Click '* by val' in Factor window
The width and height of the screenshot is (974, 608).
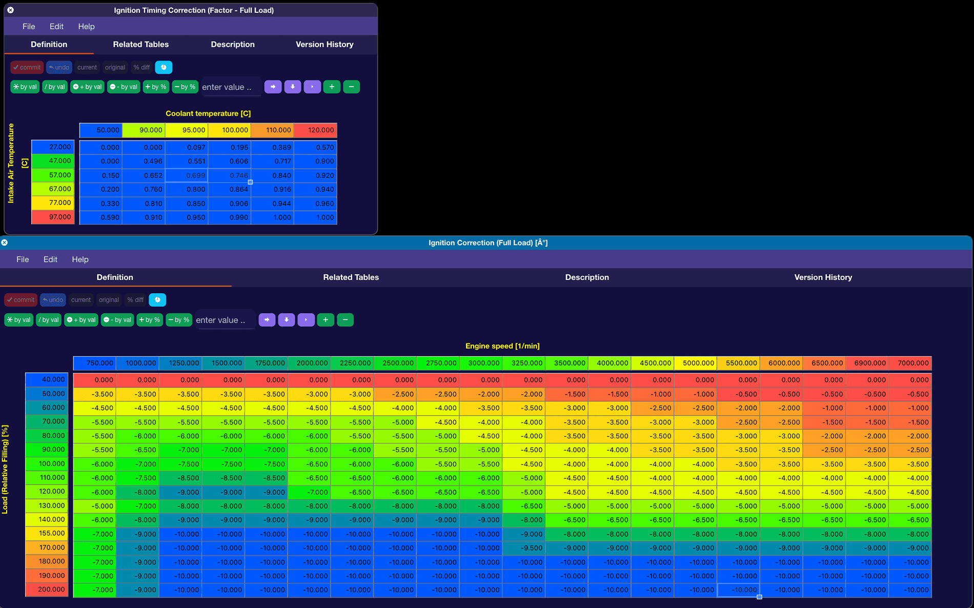(x=25, y=87)
